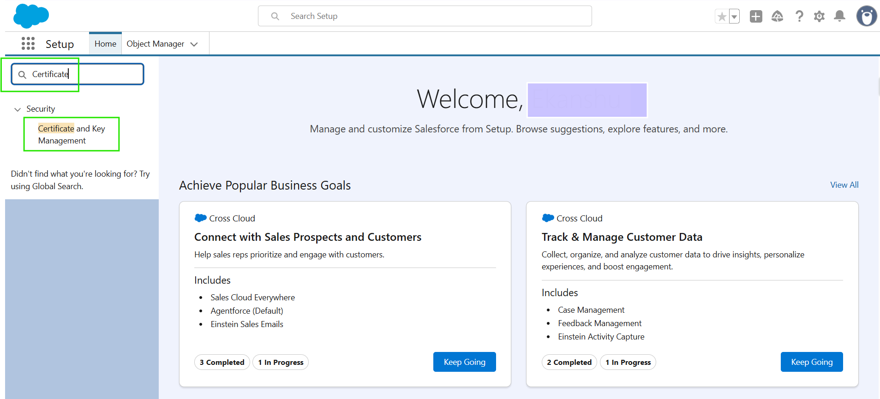
Task: Open the Trailhead guidance icon
Action: click(777, 17)
